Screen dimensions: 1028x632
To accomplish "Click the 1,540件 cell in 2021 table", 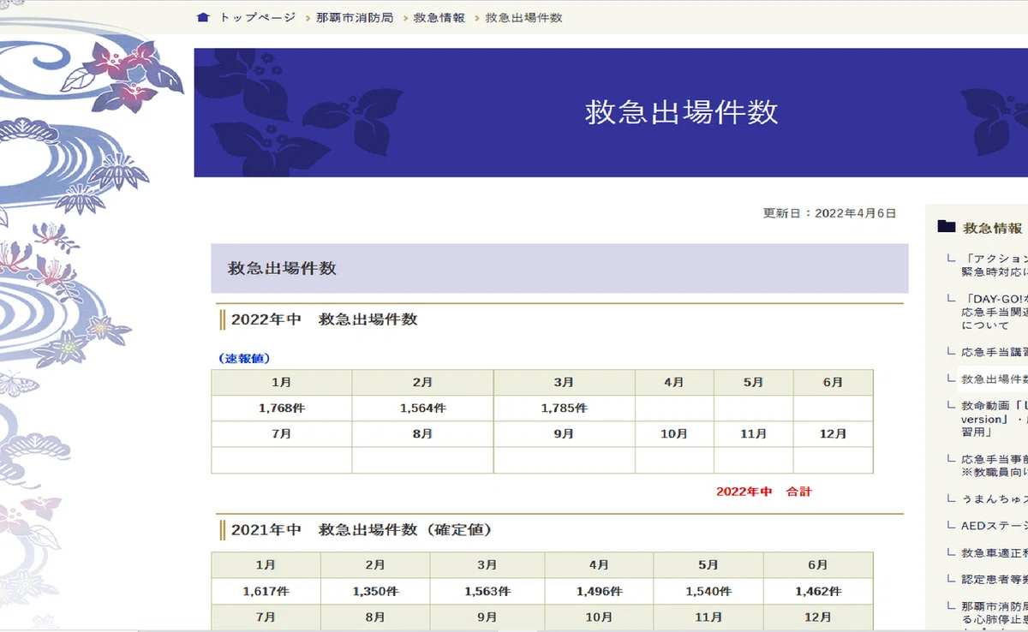I will click(708, 591).
